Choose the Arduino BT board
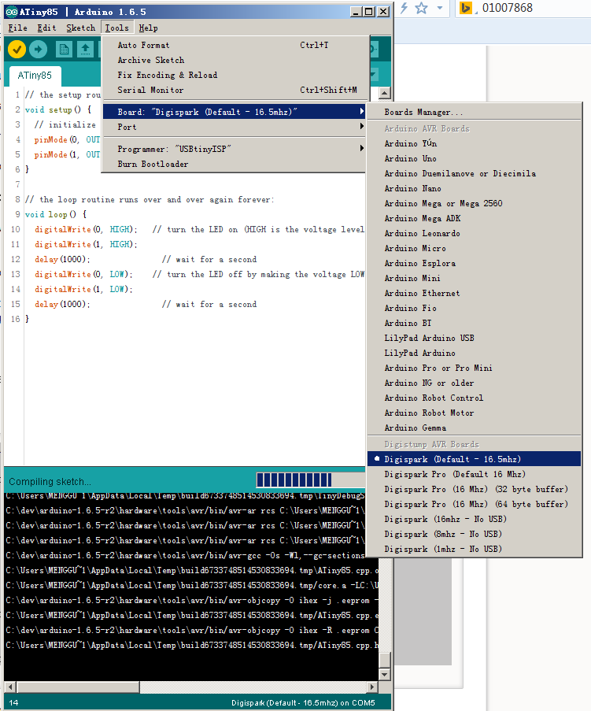The width and height of the screenshot is (591, 711). click(474, 323)
